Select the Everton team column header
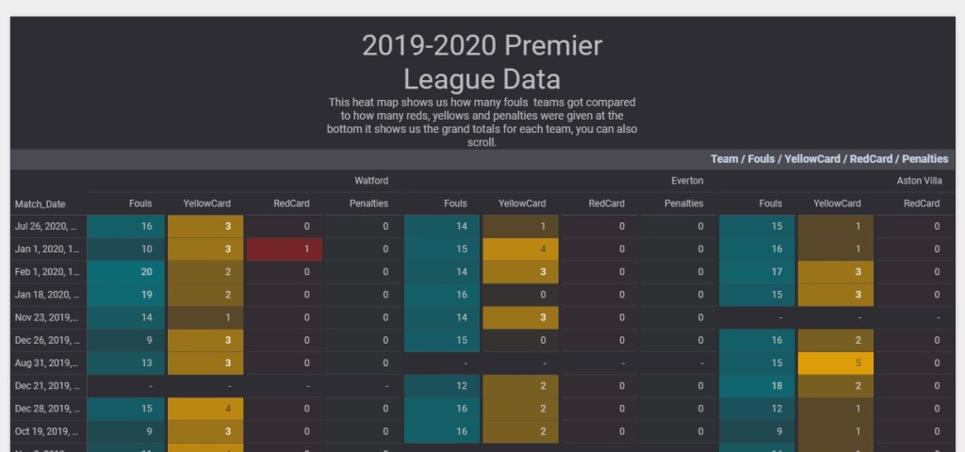The image size is (965, 452). (687, 180)
